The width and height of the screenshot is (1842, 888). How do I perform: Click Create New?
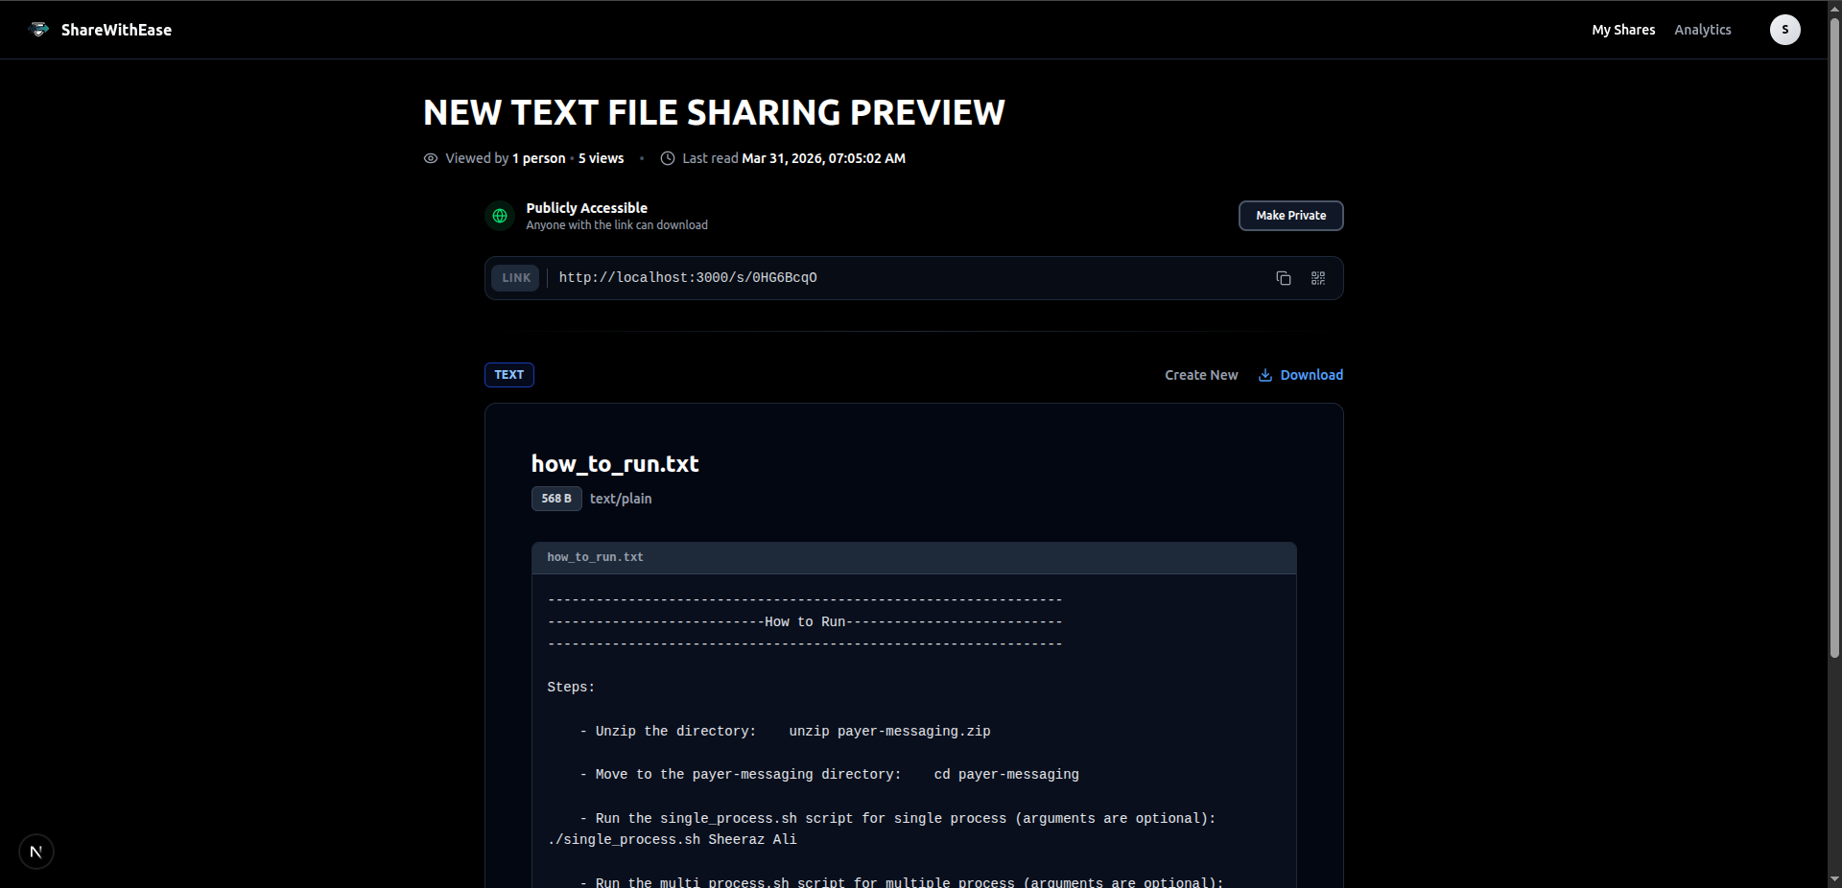pyautogui.click(x=1201, y=375)
